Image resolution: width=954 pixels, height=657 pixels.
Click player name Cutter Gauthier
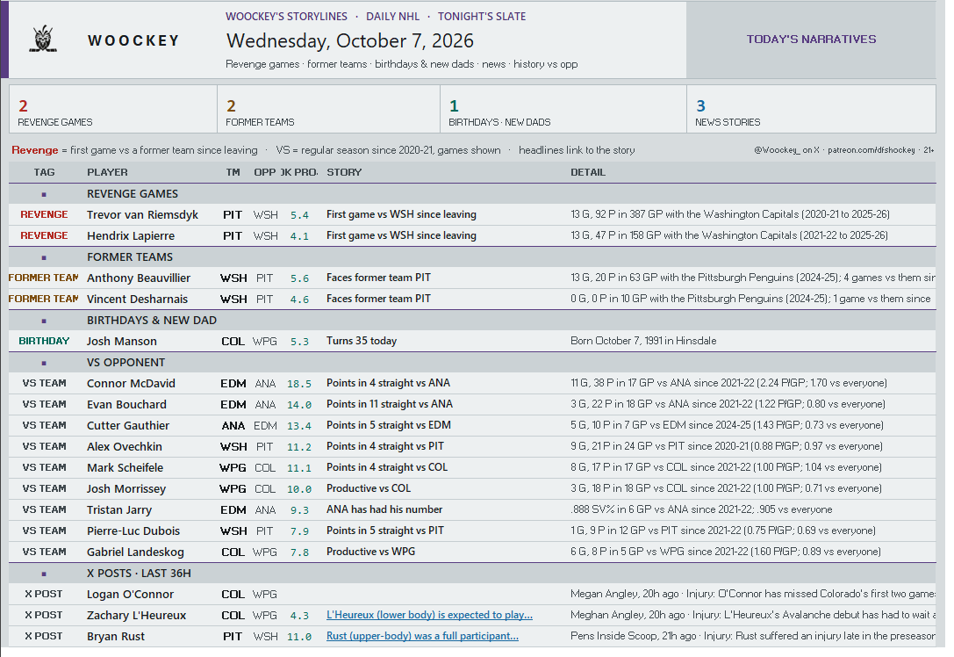point(128,426)
